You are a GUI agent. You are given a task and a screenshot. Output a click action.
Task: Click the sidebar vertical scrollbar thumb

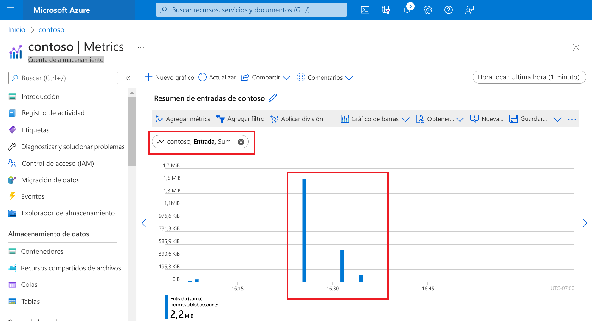[x=132, y=131]
